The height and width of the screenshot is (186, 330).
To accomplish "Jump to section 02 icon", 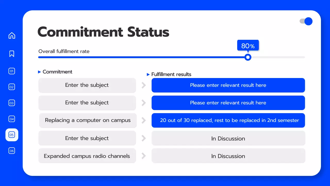I will click(x=12, y=87).
